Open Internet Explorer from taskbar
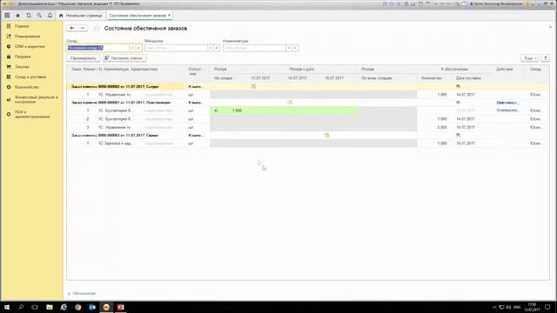 pyautogui.click(x=64, y=307)
